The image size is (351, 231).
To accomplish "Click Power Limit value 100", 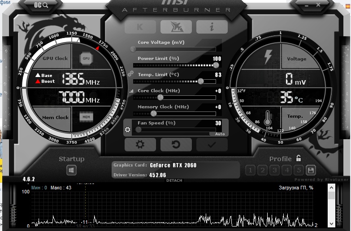I will 217,59.
